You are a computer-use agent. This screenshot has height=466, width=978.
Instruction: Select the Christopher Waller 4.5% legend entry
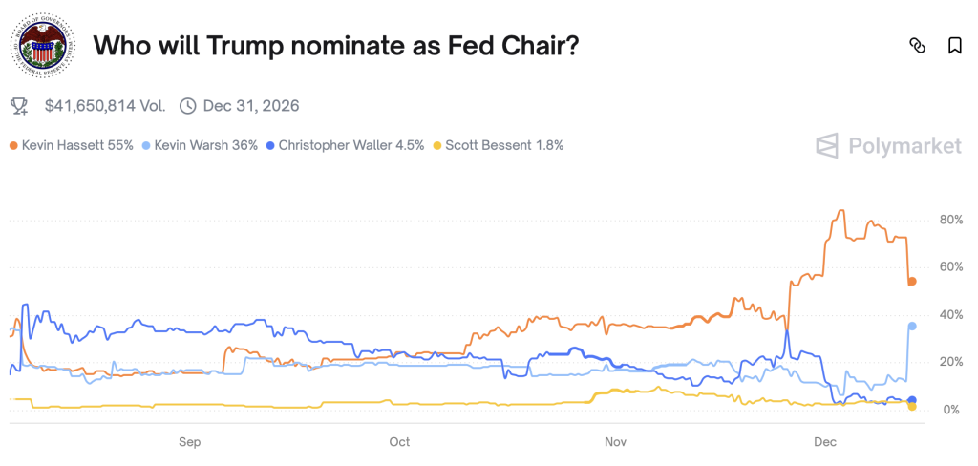click(x=345, y=145)
